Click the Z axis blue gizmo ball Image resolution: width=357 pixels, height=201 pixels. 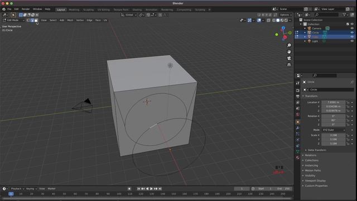[x=283, y=28]
